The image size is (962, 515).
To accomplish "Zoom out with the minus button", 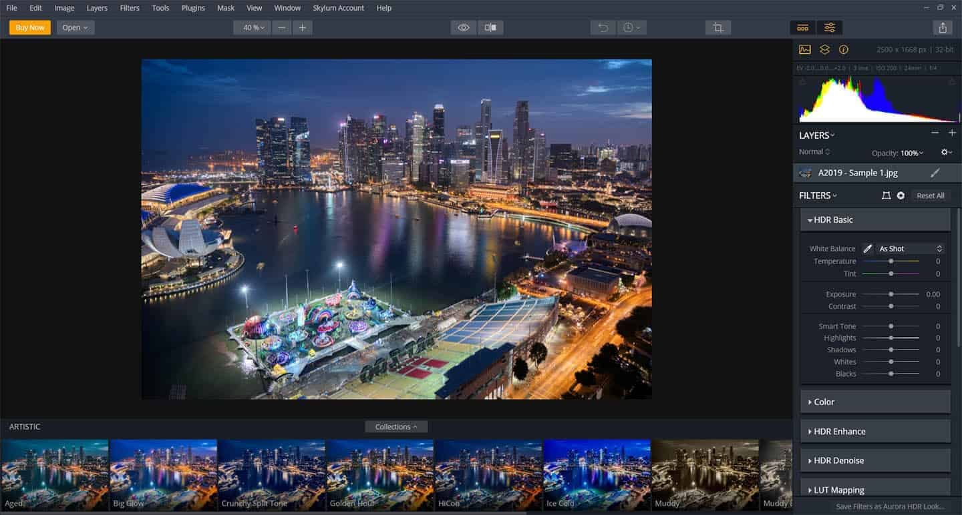I will tap(282, 27).
